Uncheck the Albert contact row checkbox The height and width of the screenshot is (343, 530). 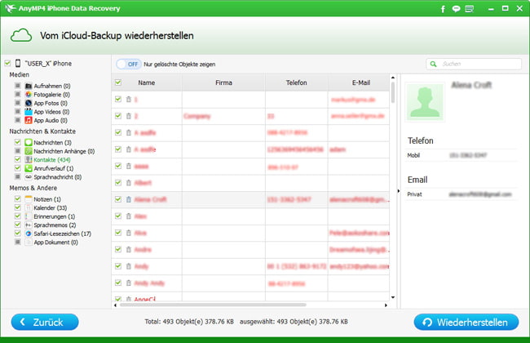118,182
